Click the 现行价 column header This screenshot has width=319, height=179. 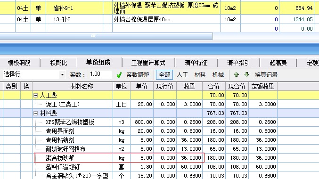[165, 87]
